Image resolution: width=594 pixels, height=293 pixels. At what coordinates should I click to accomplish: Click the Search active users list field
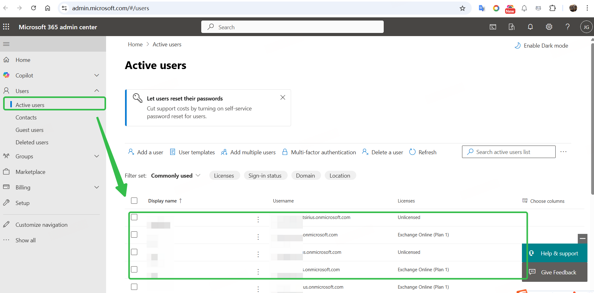(509, 152)
